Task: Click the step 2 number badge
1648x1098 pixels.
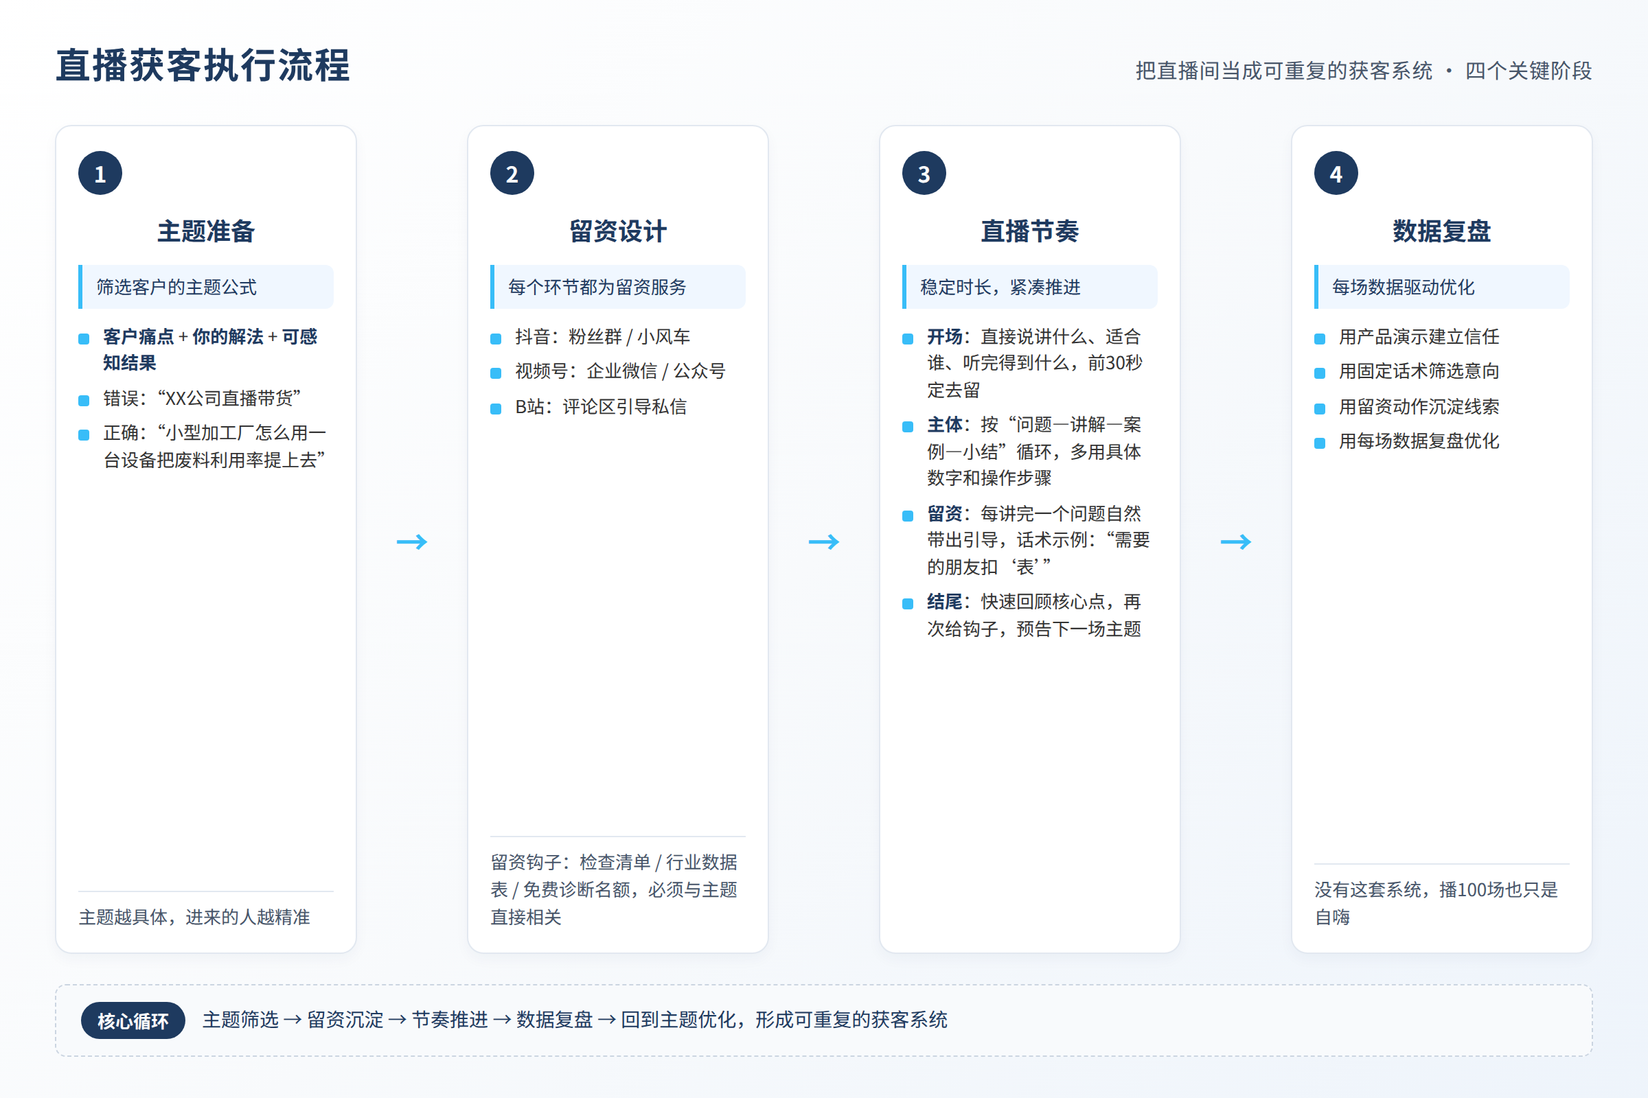Action: tap(512, 173)
